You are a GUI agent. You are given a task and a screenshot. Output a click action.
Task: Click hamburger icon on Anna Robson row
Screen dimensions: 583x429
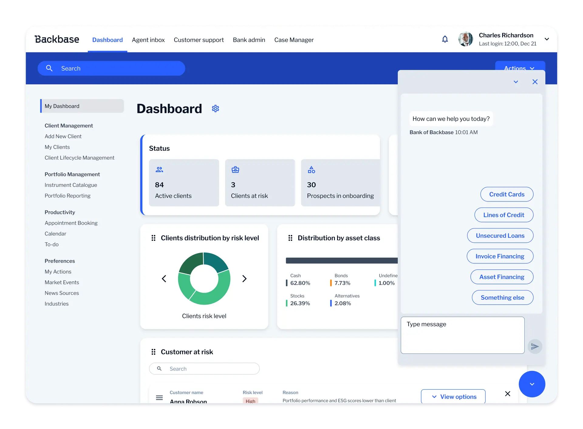[159, 397]
